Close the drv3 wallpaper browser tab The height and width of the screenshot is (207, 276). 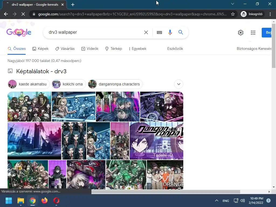(x=63, y=5)
